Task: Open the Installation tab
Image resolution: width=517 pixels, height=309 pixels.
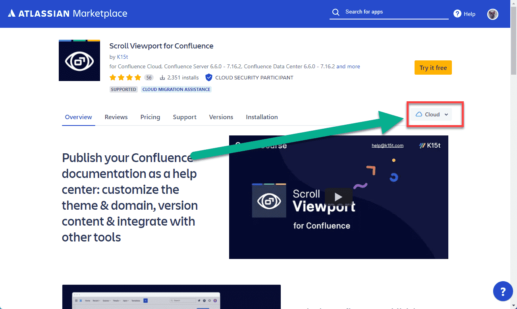Action: 262,117
